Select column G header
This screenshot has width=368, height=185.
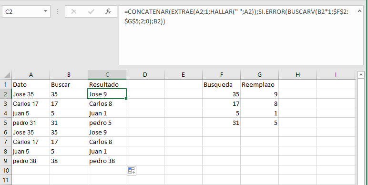click(260, 75)
